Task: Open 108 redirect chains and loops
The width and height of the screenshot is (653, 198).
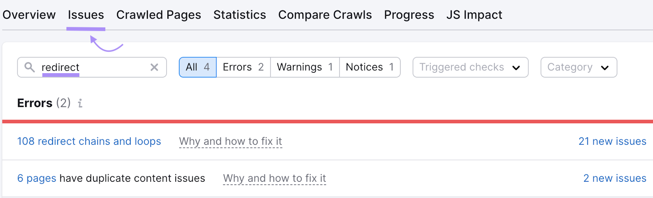Action: (89, 141)
